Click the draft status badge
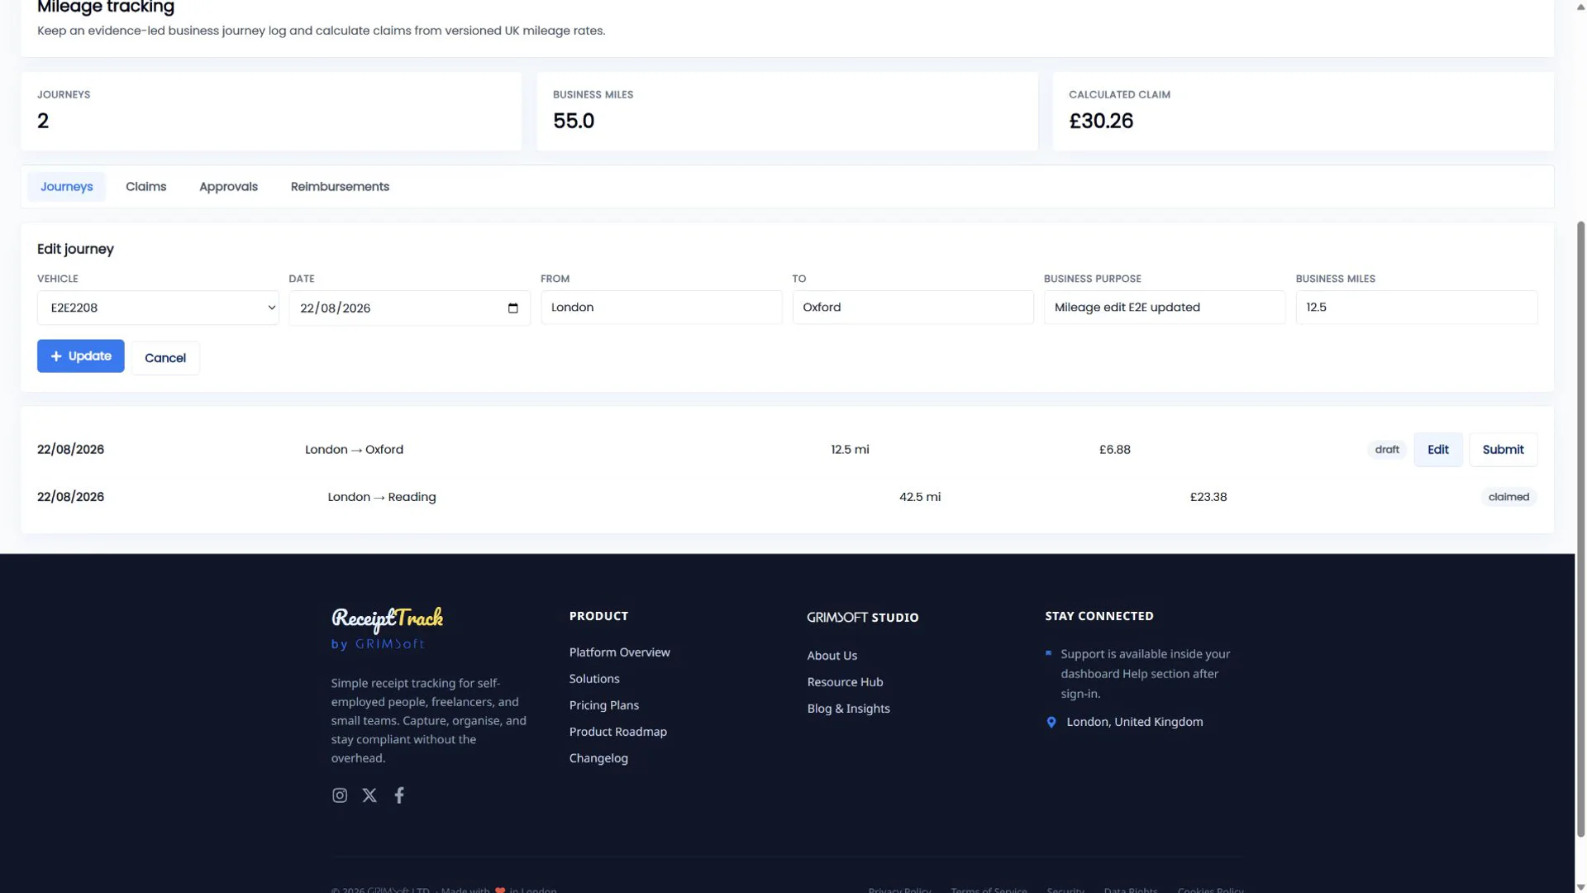Screen dimensions: 1587x893 click(x=1386, y=450)
